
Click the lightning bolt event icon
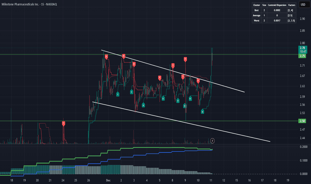(x=212, y=141)
